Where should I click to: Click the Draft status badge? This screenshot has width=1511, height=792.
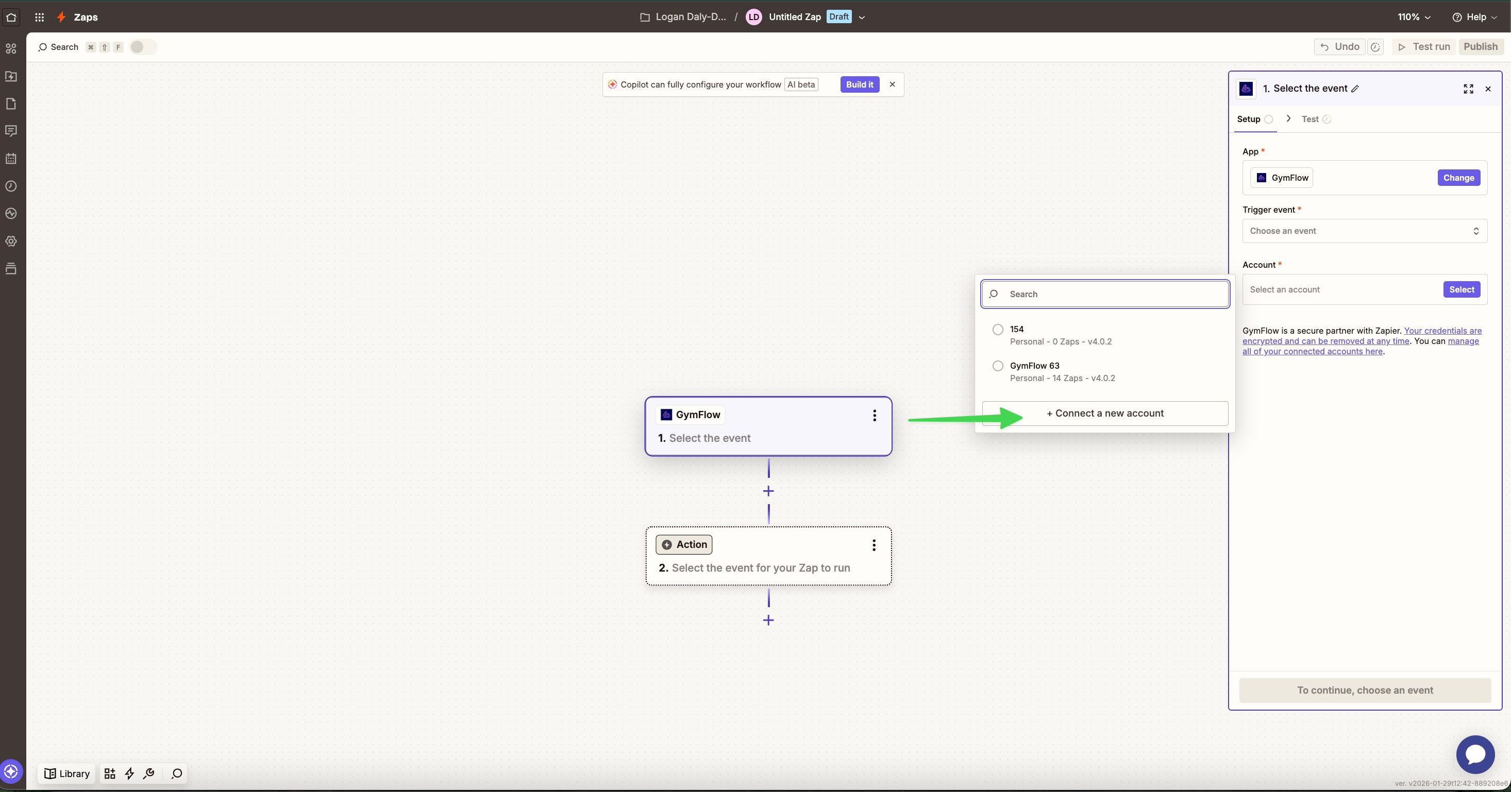[839, 17]
